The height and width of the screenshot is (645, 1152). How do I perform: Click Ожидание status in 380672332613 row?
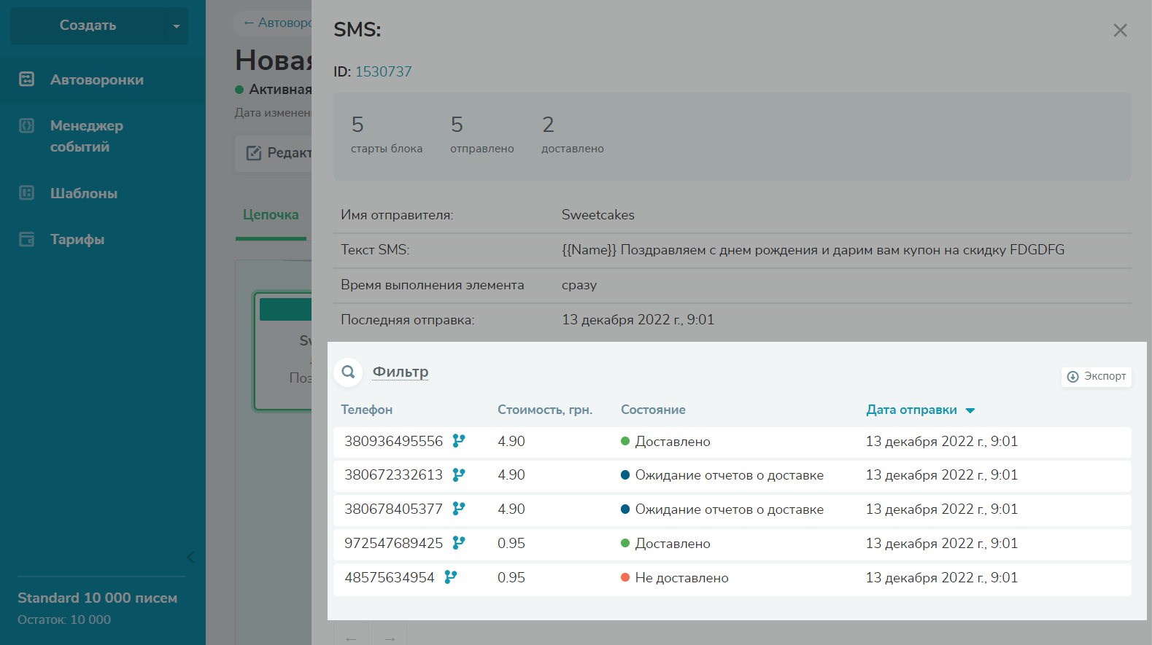coord(730,475)
